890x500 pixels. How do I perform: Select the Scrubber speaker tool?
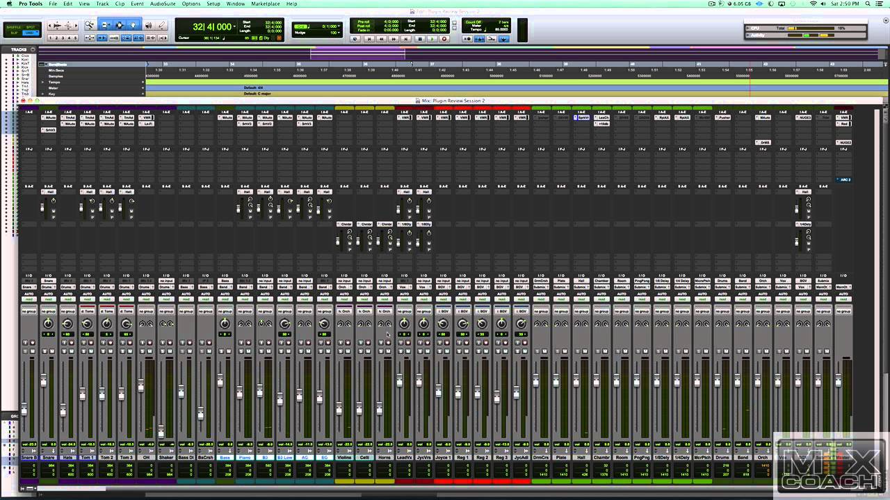pyautogui.click(x=148, y=25)
